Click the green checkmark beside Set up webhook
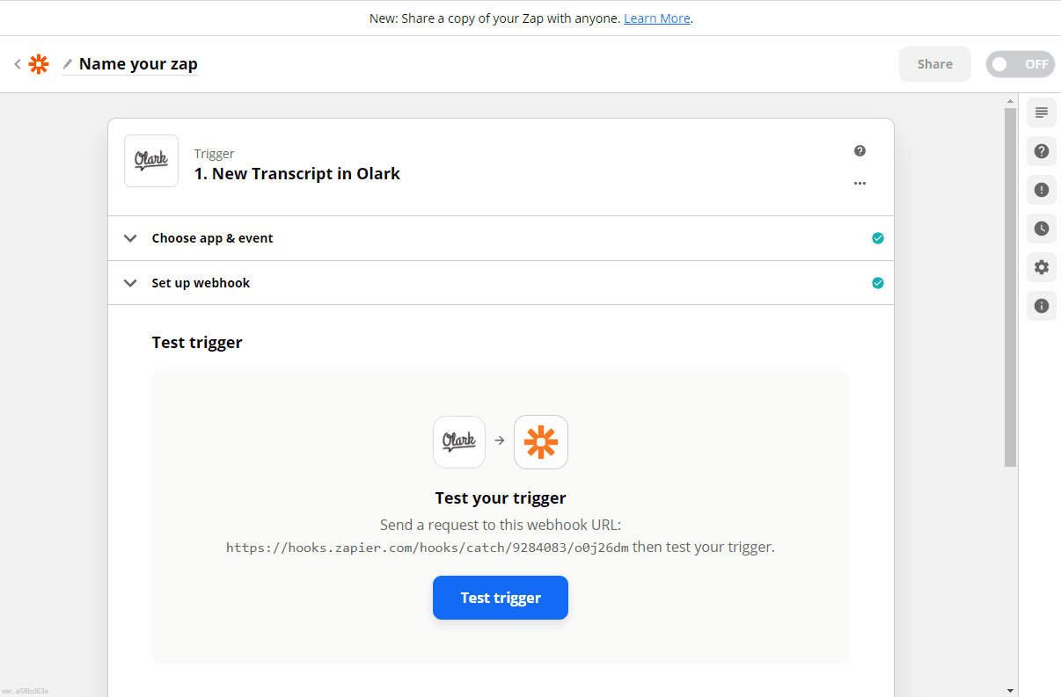This screenshot has height=697, width=1061. tap(877, 282)
